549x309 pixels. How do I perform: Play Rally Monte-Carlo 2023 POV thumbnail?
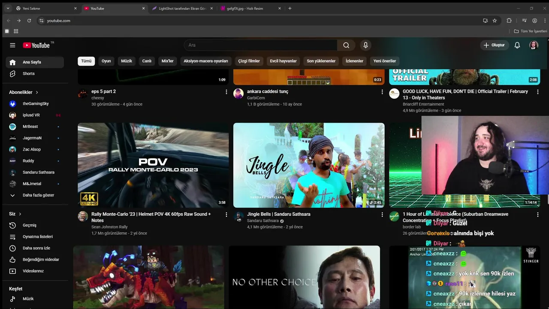[153, 165]
